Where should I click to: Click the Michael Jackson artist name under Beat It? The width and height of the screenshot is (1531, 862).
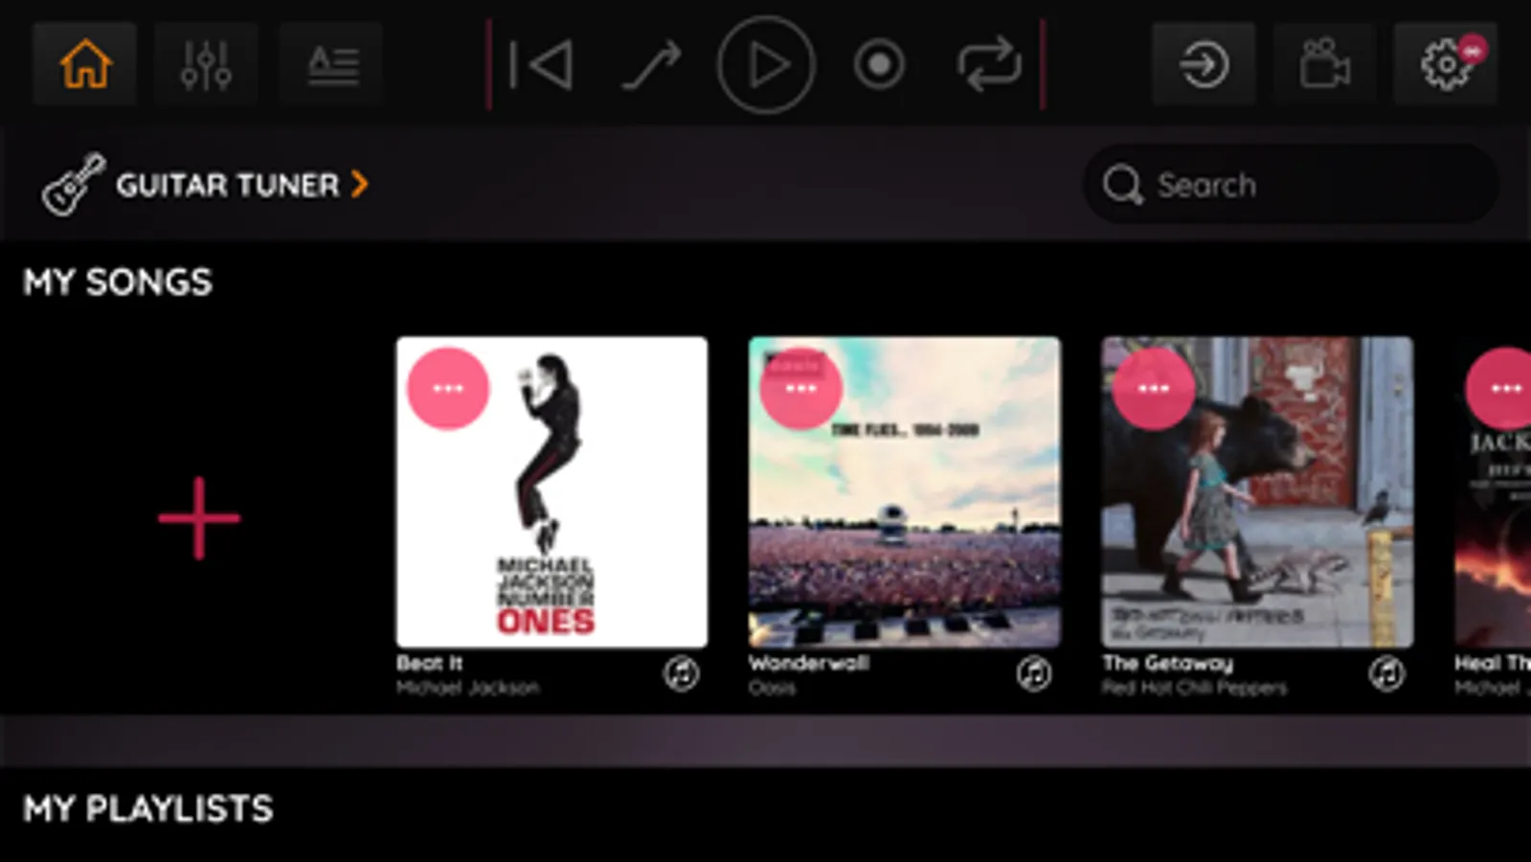468,688
